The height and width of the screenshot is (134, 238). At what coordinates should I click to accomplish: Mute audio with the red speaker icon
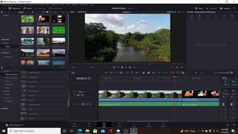216,73
